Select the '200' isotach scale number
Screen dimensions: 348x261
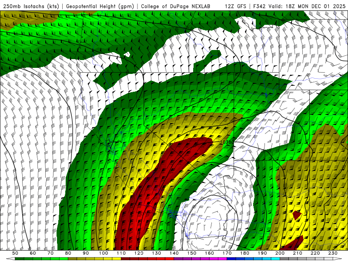280,253
